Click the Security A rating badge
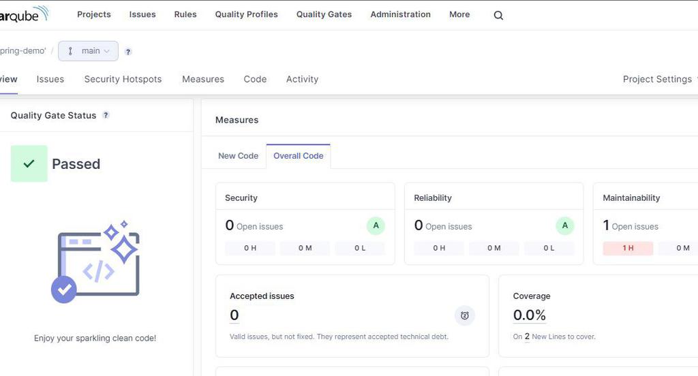This screenshot has height=376, width=698. tap(376, 226)
